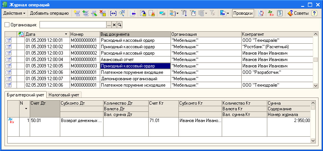The height and width of the screenshot is (151, 323).
Task: Click the status icon column header in journal table
Action: (x=20, y=34)
